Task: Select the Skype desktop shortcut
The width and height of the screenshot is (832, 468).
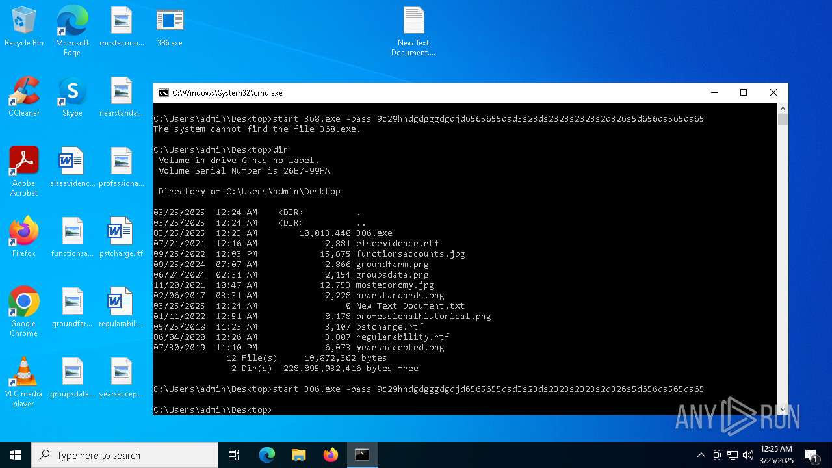Action: (72, 97)
